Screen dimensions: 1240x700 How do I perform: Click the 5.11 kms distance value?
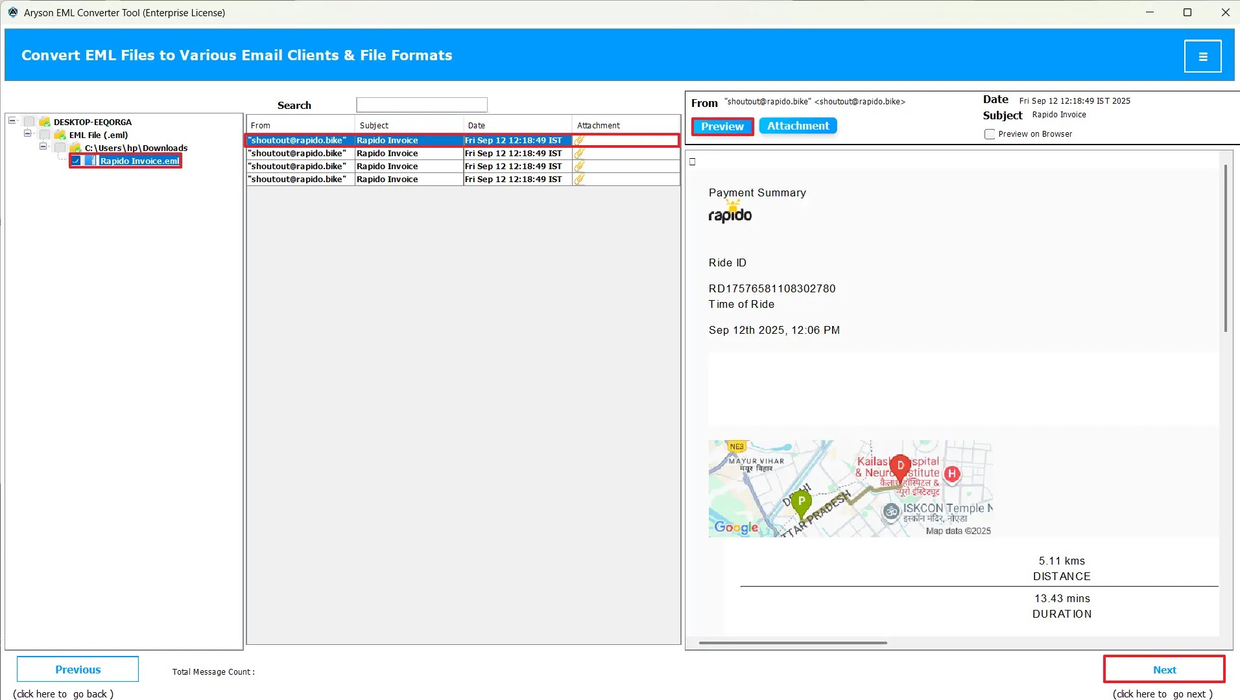tap(1062, 561)
